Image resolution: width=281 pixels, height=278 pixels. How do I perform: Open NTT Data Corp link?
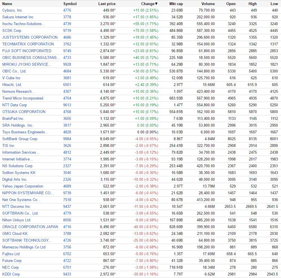pos(15,105)
